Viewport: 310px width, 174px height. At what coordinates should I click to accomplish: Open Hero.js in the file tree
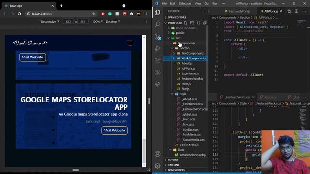[186, 84]
